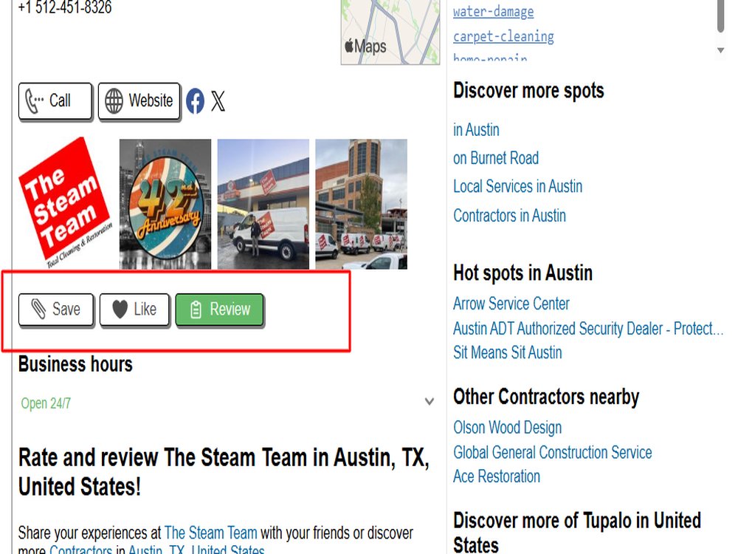Open Global General Construction Service link

point(553,452)
